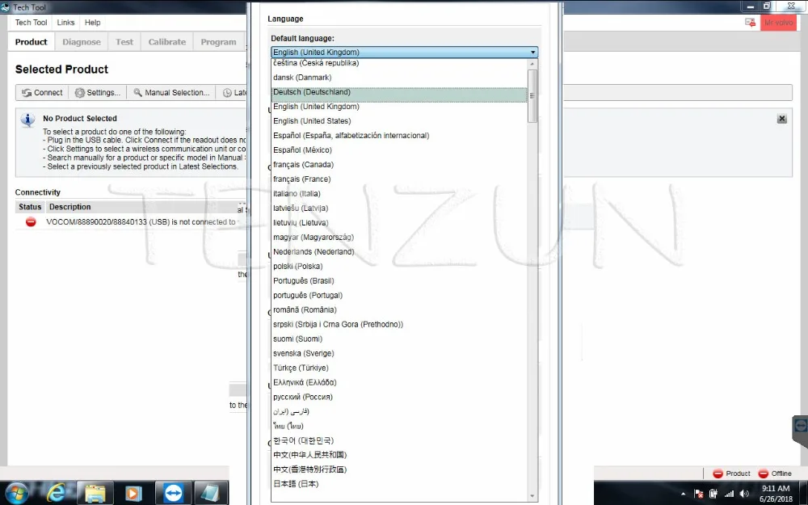Click the Tech Tool taskbar icon

coord(210,493)
